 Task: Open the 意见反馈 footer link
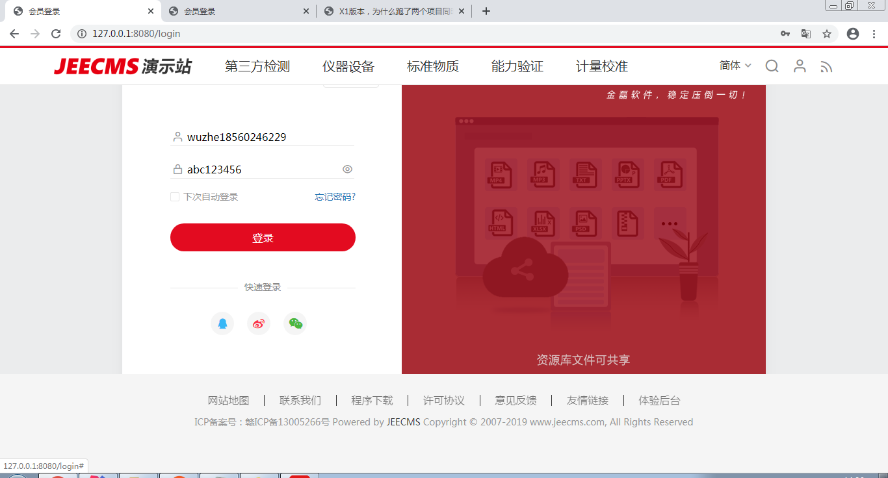tap(516, 401)
